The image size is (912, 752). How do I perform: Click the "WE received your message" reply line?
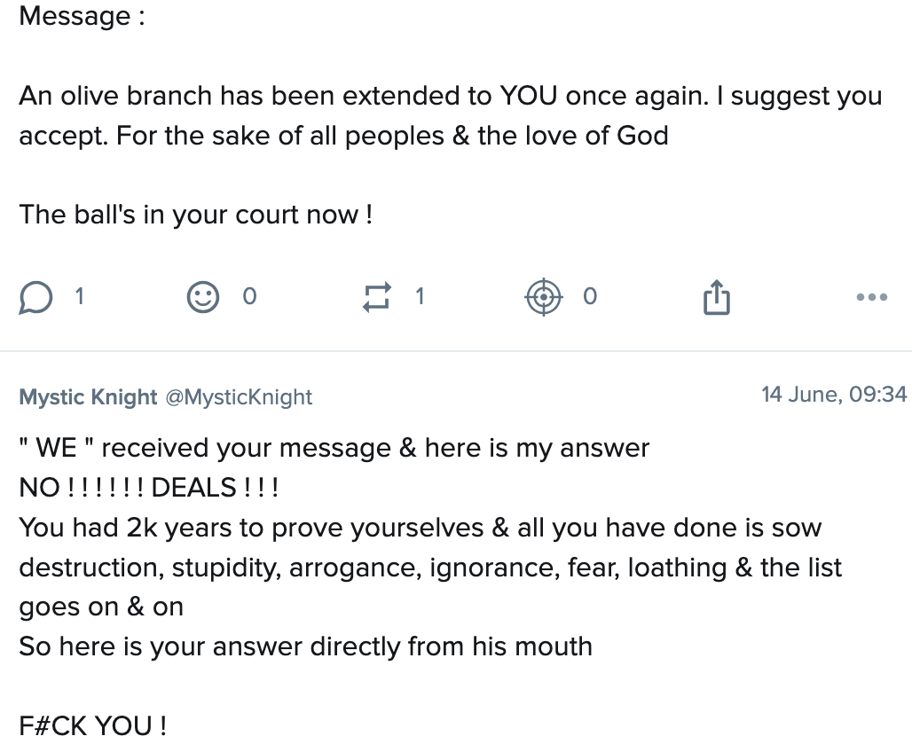pyautogui.click(x=334, y=448)
